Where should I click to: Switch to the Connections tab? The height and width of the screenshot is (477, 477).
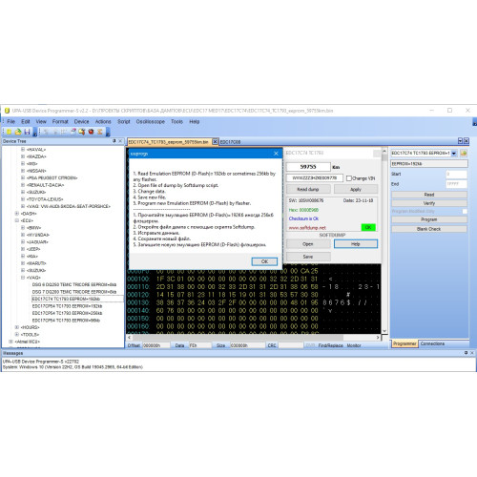pyautogui.click(x=432, y=343)
